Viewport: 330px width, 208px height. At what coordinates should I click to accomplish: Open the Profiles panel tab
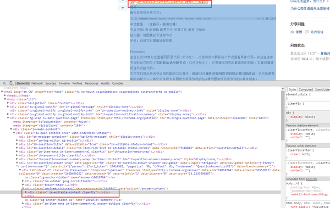(78, 83)
